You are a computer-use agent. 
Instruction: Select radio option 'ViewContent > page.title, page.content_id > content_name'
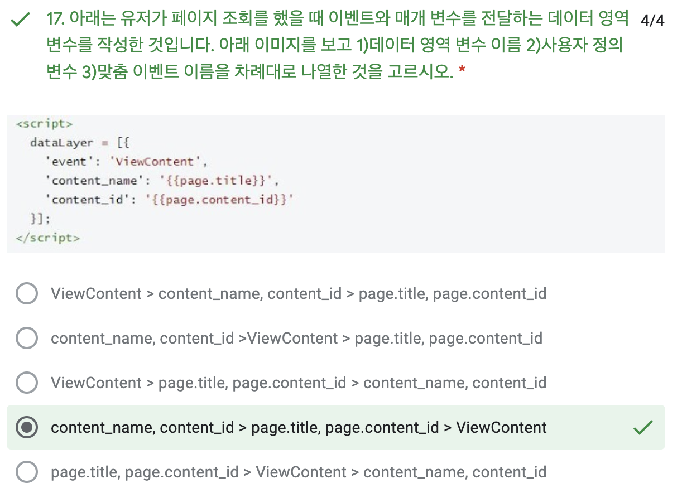27,383
